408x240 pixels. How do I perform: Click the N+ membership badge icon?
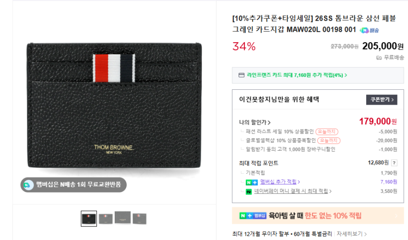[252, 182]
